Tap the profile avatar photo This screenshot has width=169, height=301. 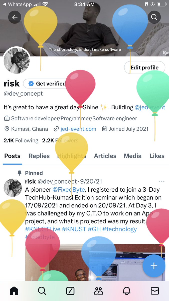pyautogui.click(x=16, y=61)
